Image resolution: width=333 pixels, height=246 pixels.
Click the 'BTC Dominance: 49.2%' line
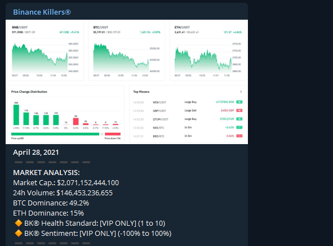pyautogui.click(x=51, y=203)
